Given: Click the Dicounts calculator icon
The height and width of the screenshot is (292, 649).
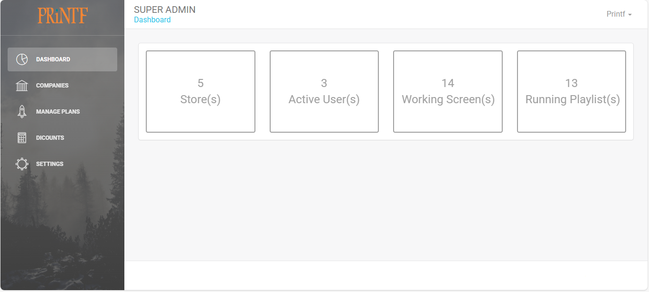Looking at the screenshot, I should [x=22, y=138].
